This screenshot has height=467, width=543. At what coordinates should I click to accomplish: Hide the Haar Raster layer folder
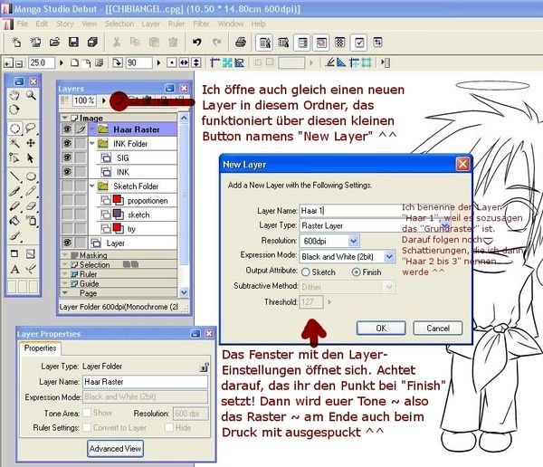point(67,129)
